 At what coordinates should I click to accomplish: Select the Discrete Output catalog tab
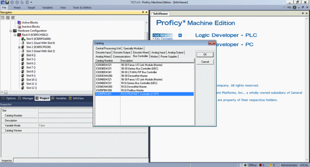click(x=122, y=53)
